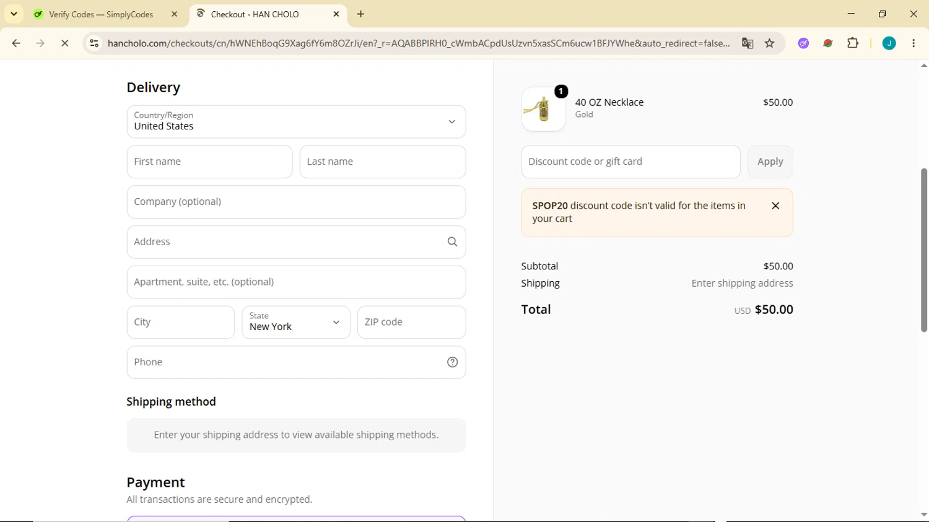The image size is (929, 522).
Task: Click the scrollbar up arrow
Action: tap(923, 65)
